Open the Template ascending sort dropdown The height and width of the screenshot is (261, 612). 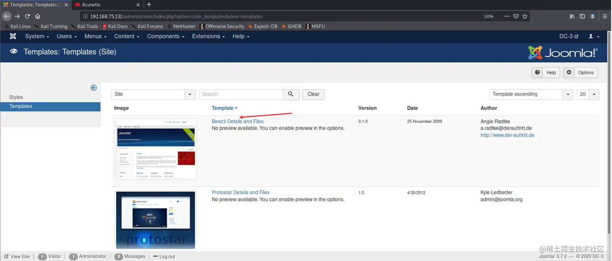point(531,95)
